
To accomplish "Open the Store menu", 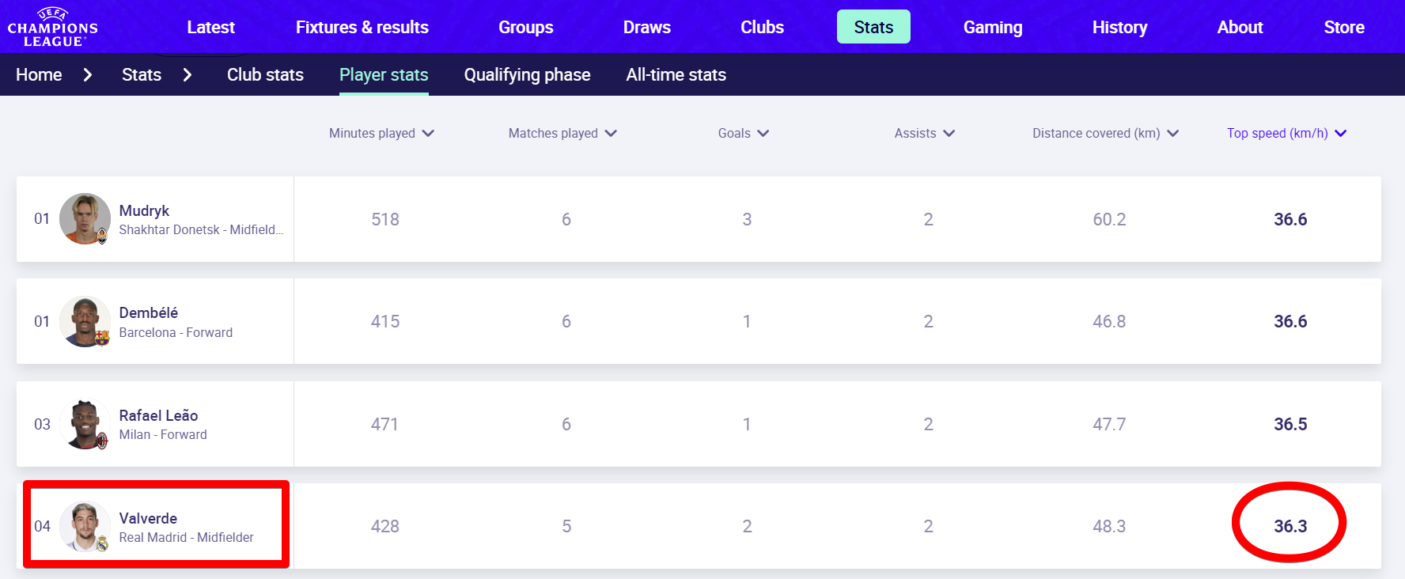I will [x=1344, y=27].
